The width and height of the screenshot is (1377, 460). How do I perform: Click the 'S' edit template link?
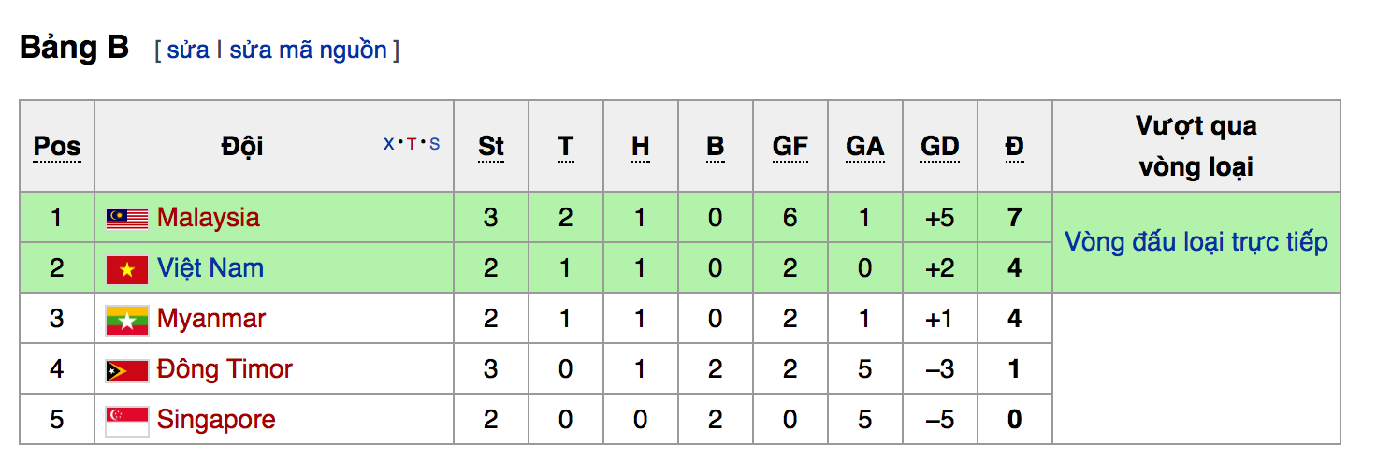coord(434,144)
